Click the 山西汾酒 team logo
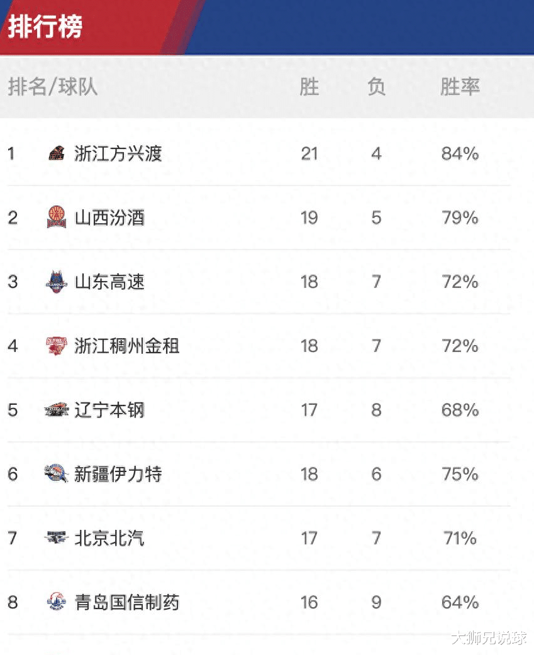 pos(57,217)
